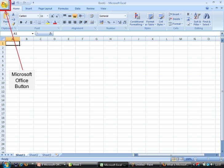This screenshot has height=168, width=224.
Task: Open Microsoft Office Excel Help
Action: click(x=207, y=8)
